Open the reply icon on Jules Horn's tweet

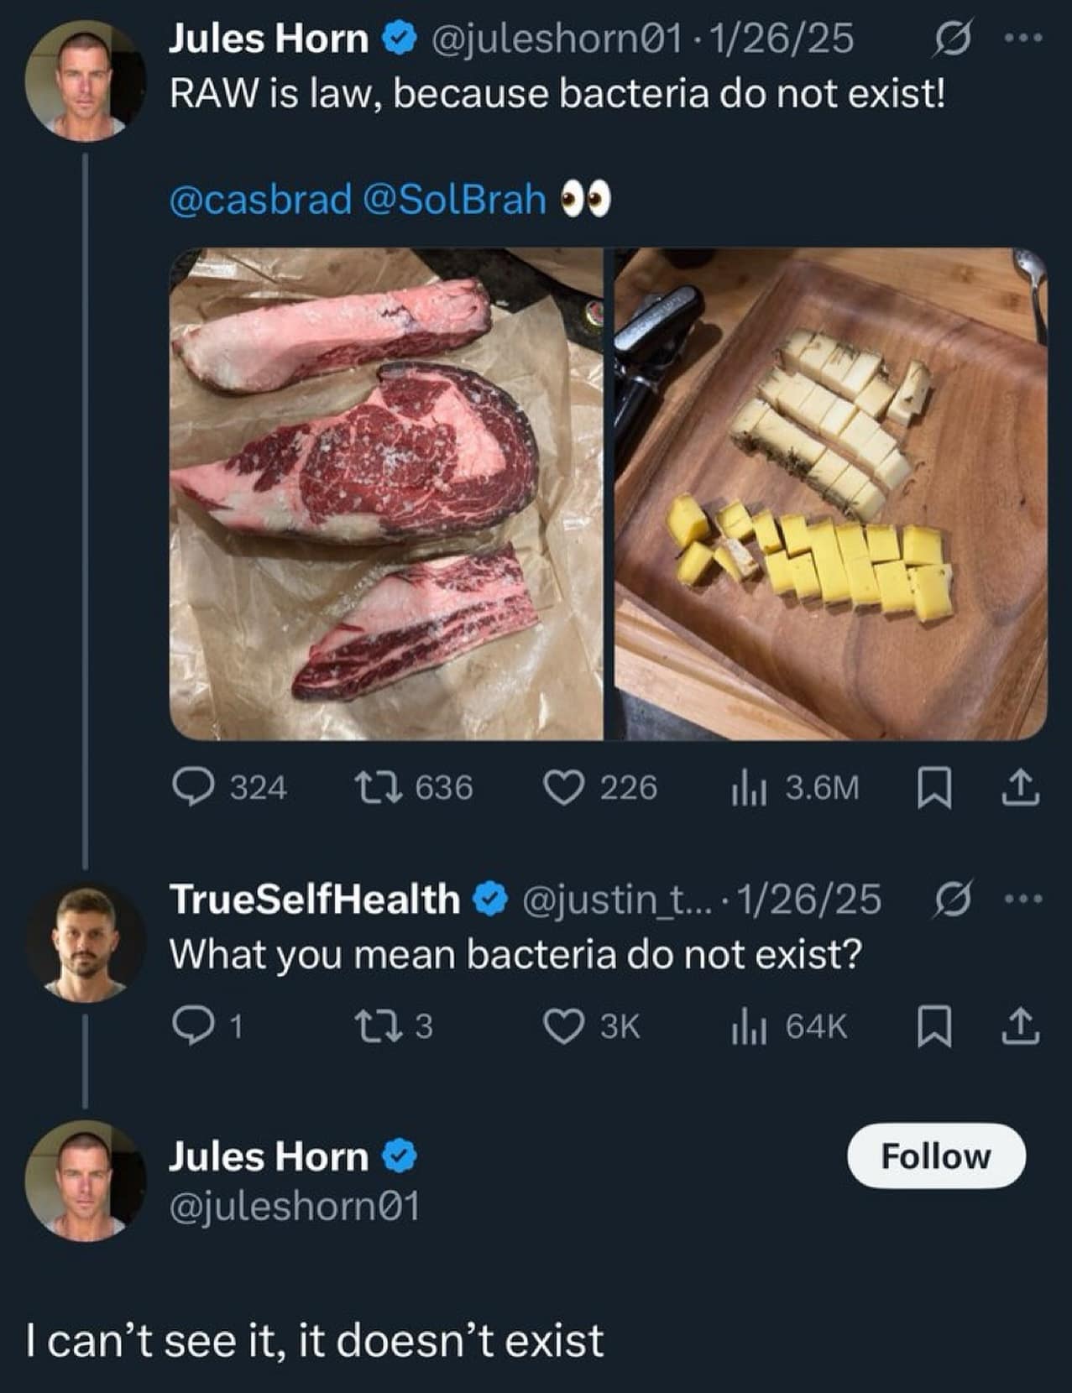[x=196, y=787]
